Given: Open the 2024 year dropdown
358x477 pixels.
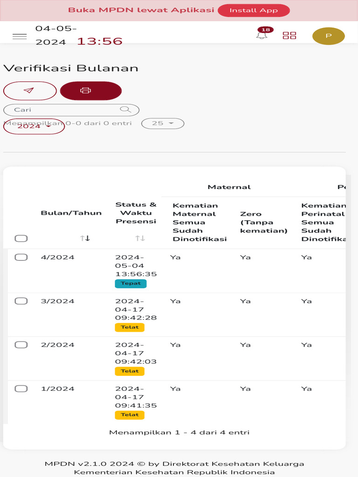Looking at the screenshot, I should 34,126.
